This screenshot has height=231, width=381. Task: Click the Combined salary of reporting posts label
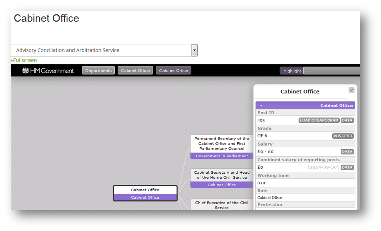tap(299, 160)
